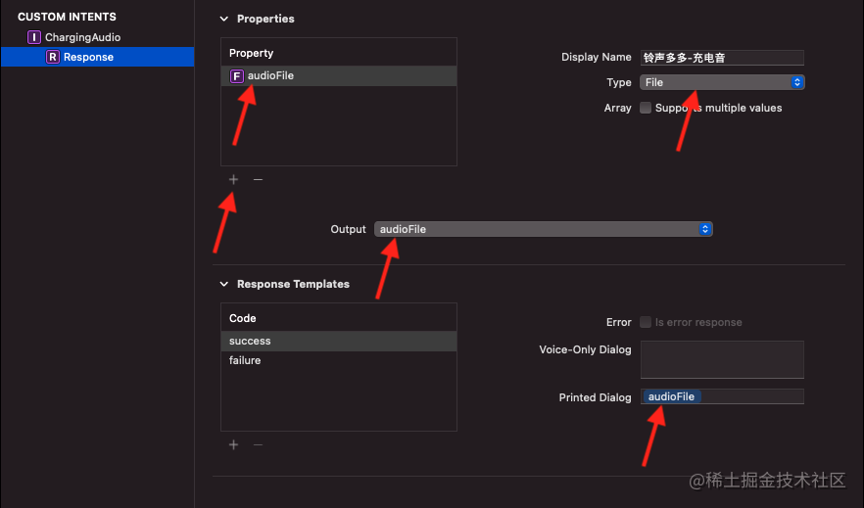Toggle Is error response checkbox

click(x=646, y=322)
